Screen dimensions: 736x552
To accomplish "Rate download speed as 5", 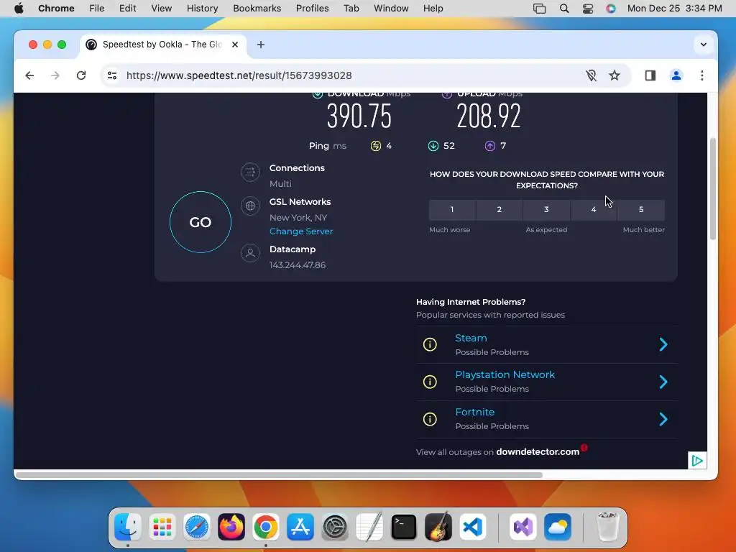I will [641, 209].
